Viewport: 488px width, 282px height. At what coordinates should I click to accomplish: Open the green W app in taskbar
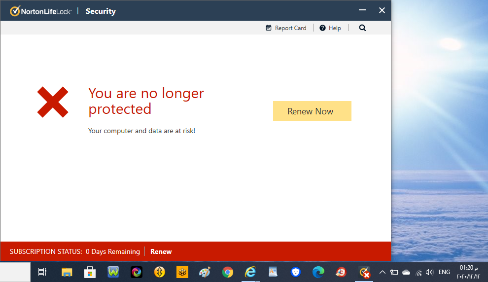coord(113,272)
